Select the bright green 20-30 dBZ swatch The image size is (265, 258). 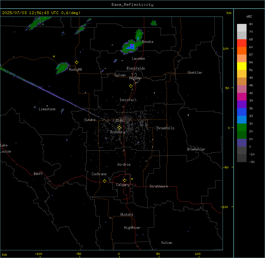(242, 127)
